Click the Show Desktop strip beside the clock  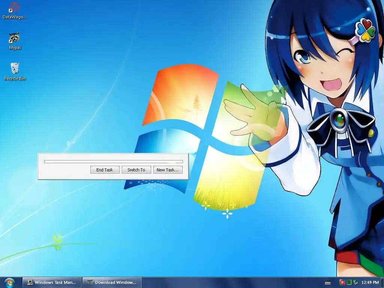click(x=382, y=283)
